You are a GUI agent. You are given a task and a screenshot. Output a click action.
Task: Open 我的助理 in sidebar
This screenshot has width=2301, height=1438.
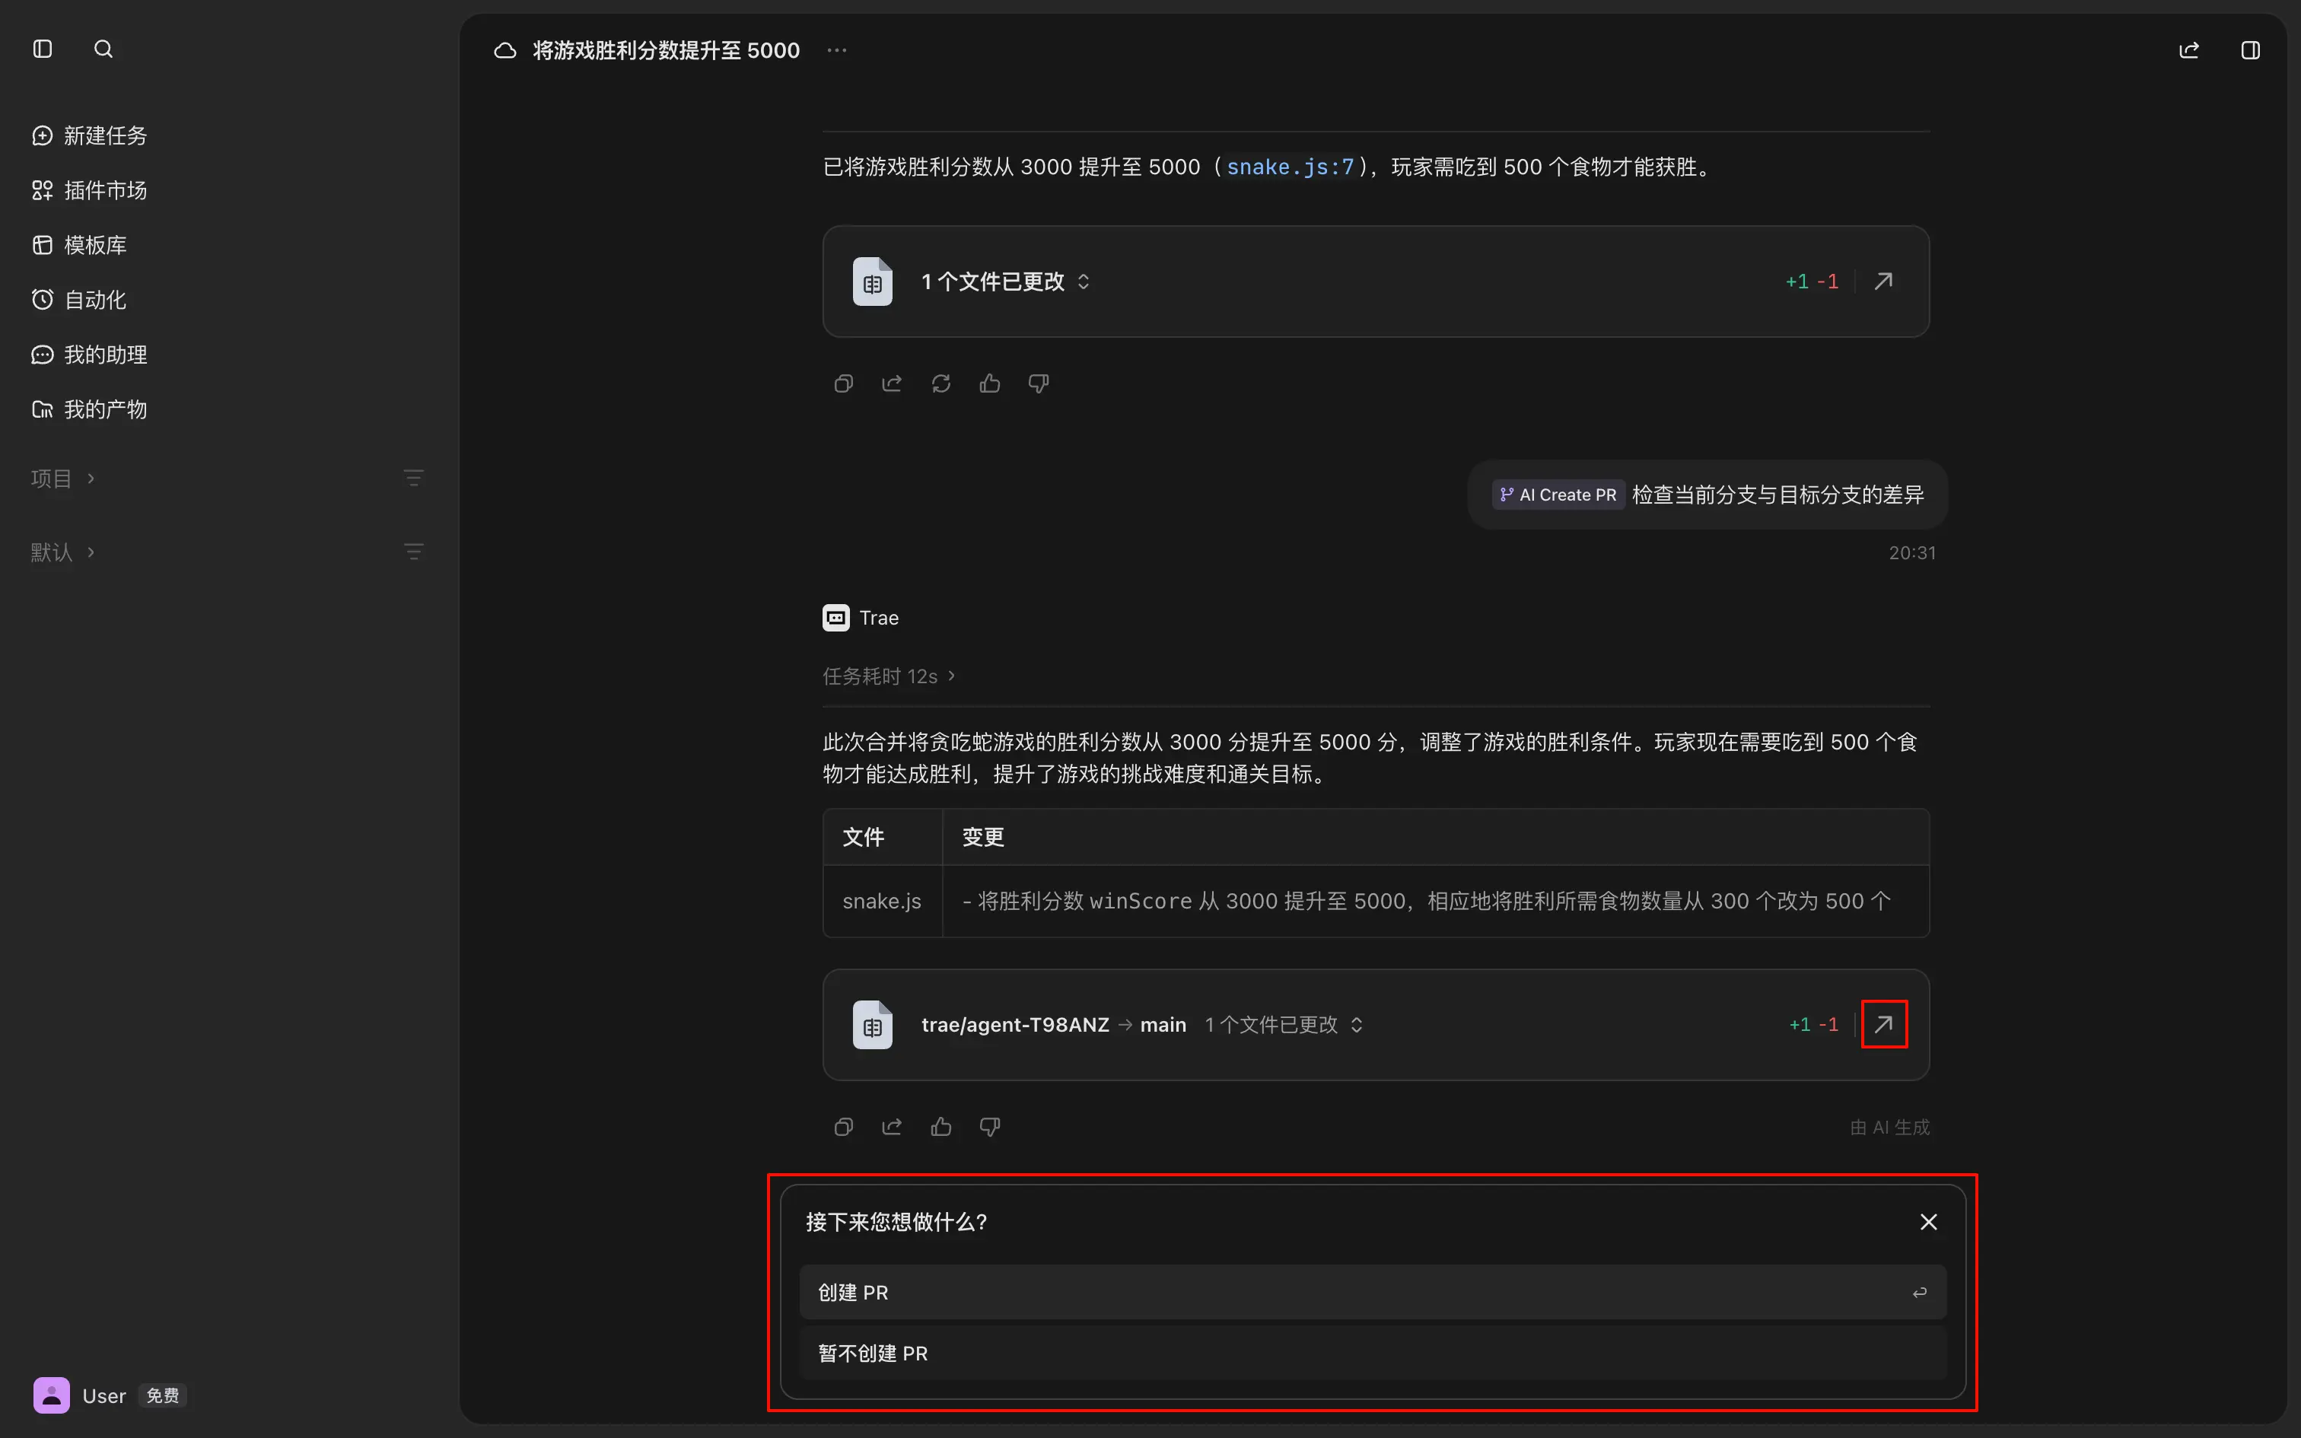(91, 355)
